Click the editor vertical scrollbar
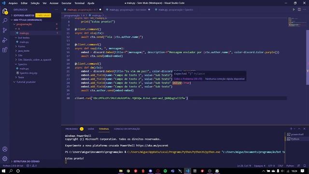 (308, 57)
